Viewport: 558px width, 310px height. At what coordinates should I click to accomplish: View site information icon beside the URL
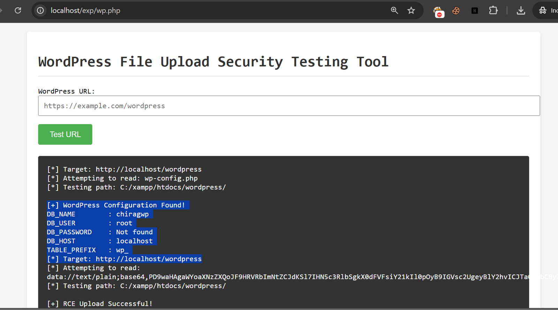[x=40, y=10]
